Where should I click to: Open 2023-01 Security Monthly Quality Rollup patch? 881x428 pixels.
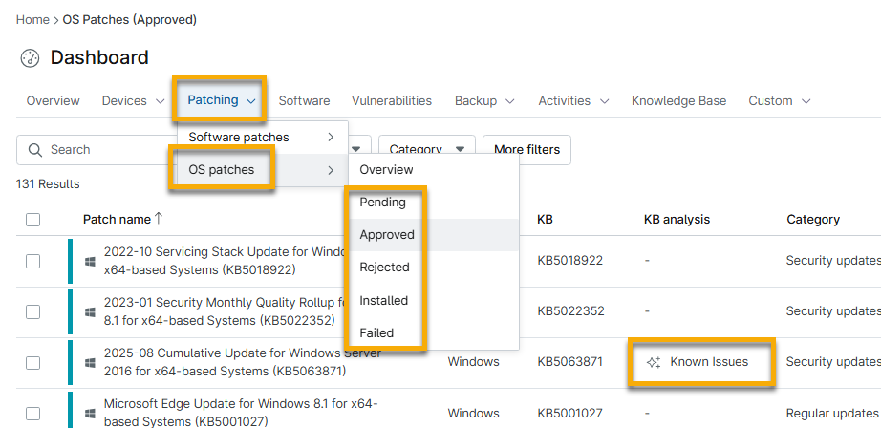pyautogui.click(x=225, y=311)
